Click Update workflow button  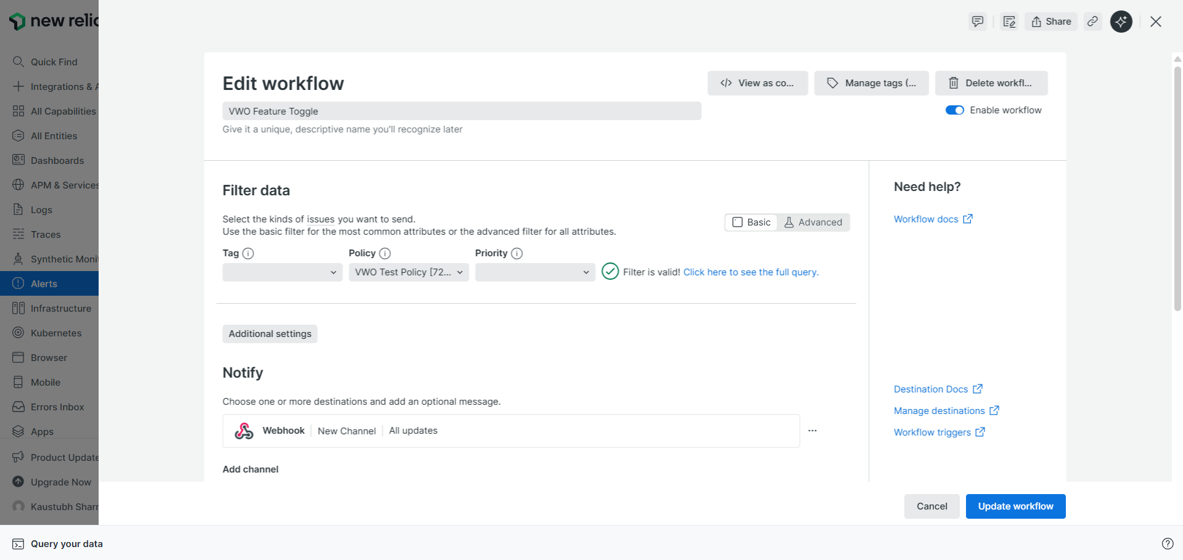(x=1016, y=506)
